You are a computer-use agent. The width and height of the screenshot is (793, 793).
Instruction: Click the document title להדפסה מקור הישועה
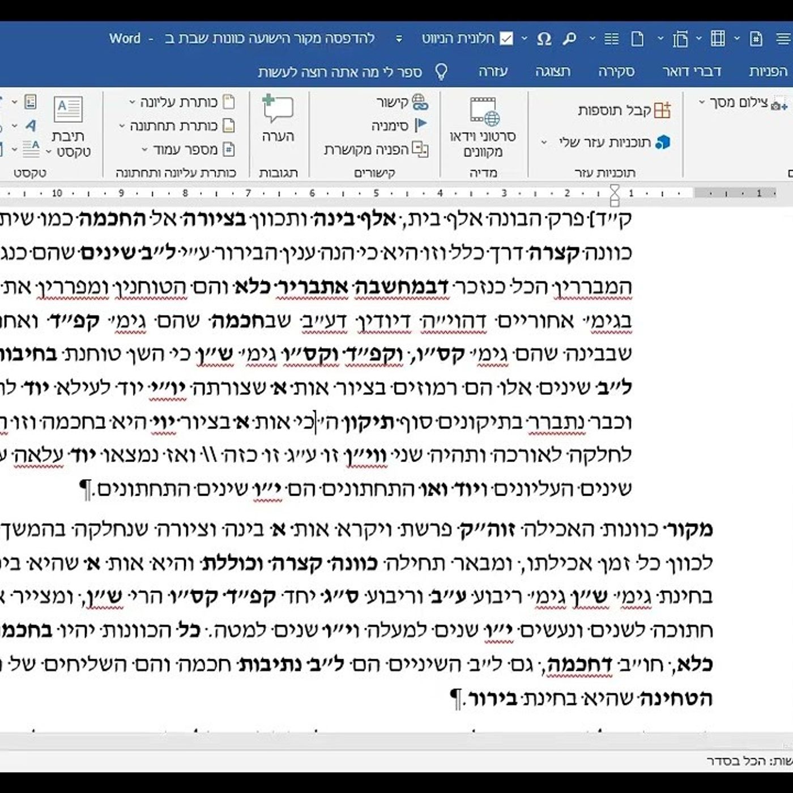pos(269,39)
